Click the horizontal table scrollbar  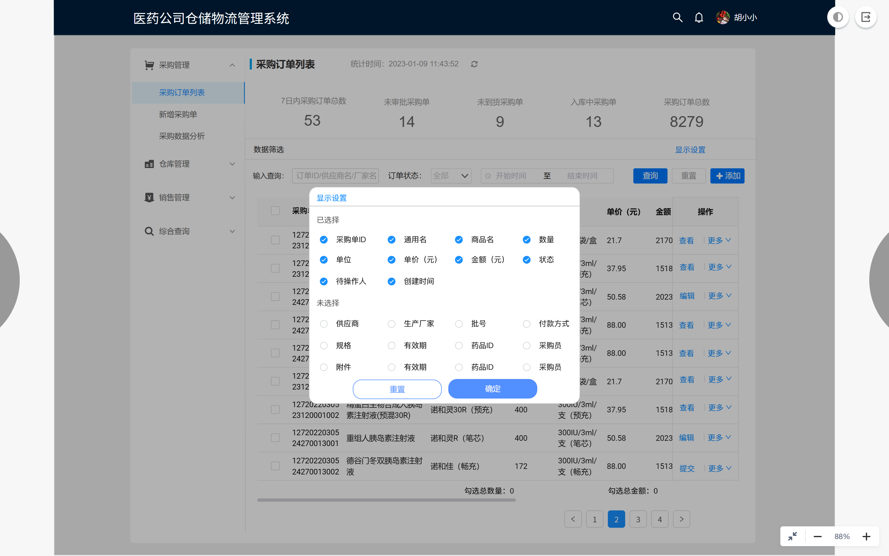(x=386, y=500)
